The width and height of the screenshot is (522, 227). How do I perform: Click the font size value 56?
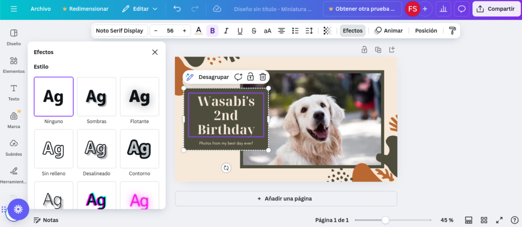[x=170, y=31]
